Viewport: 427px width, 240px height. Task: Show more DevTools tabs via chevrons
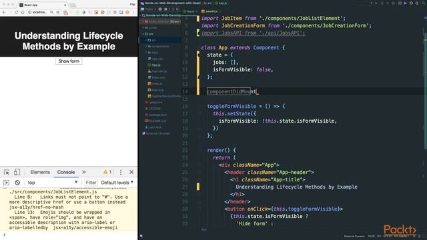[x=84, y=172]
